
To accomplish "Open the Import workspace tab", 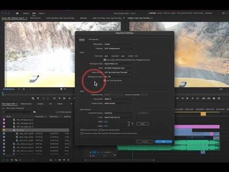I will tap(26, 13).
